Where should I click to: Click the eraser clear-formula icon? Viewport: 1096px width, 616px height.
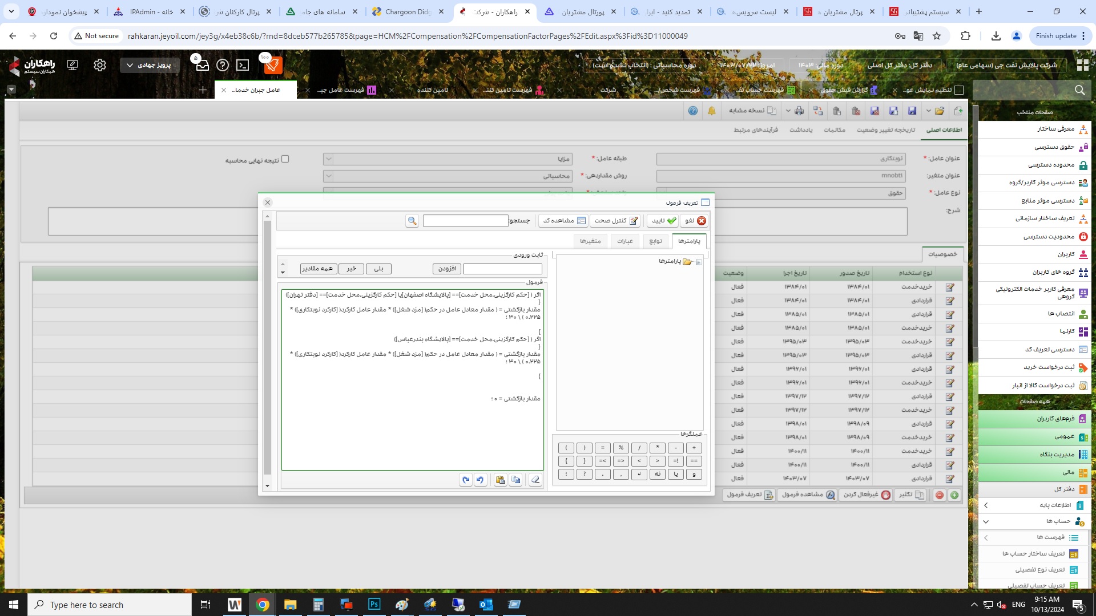point(535,480)
